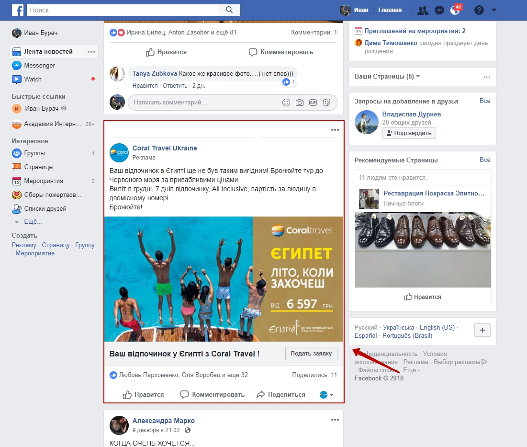Insert emoji in comment field

point(286,103)
